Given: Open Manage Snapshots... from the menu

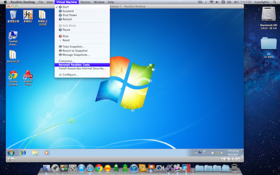Looking at the screenshot, I should click(82, 55).
